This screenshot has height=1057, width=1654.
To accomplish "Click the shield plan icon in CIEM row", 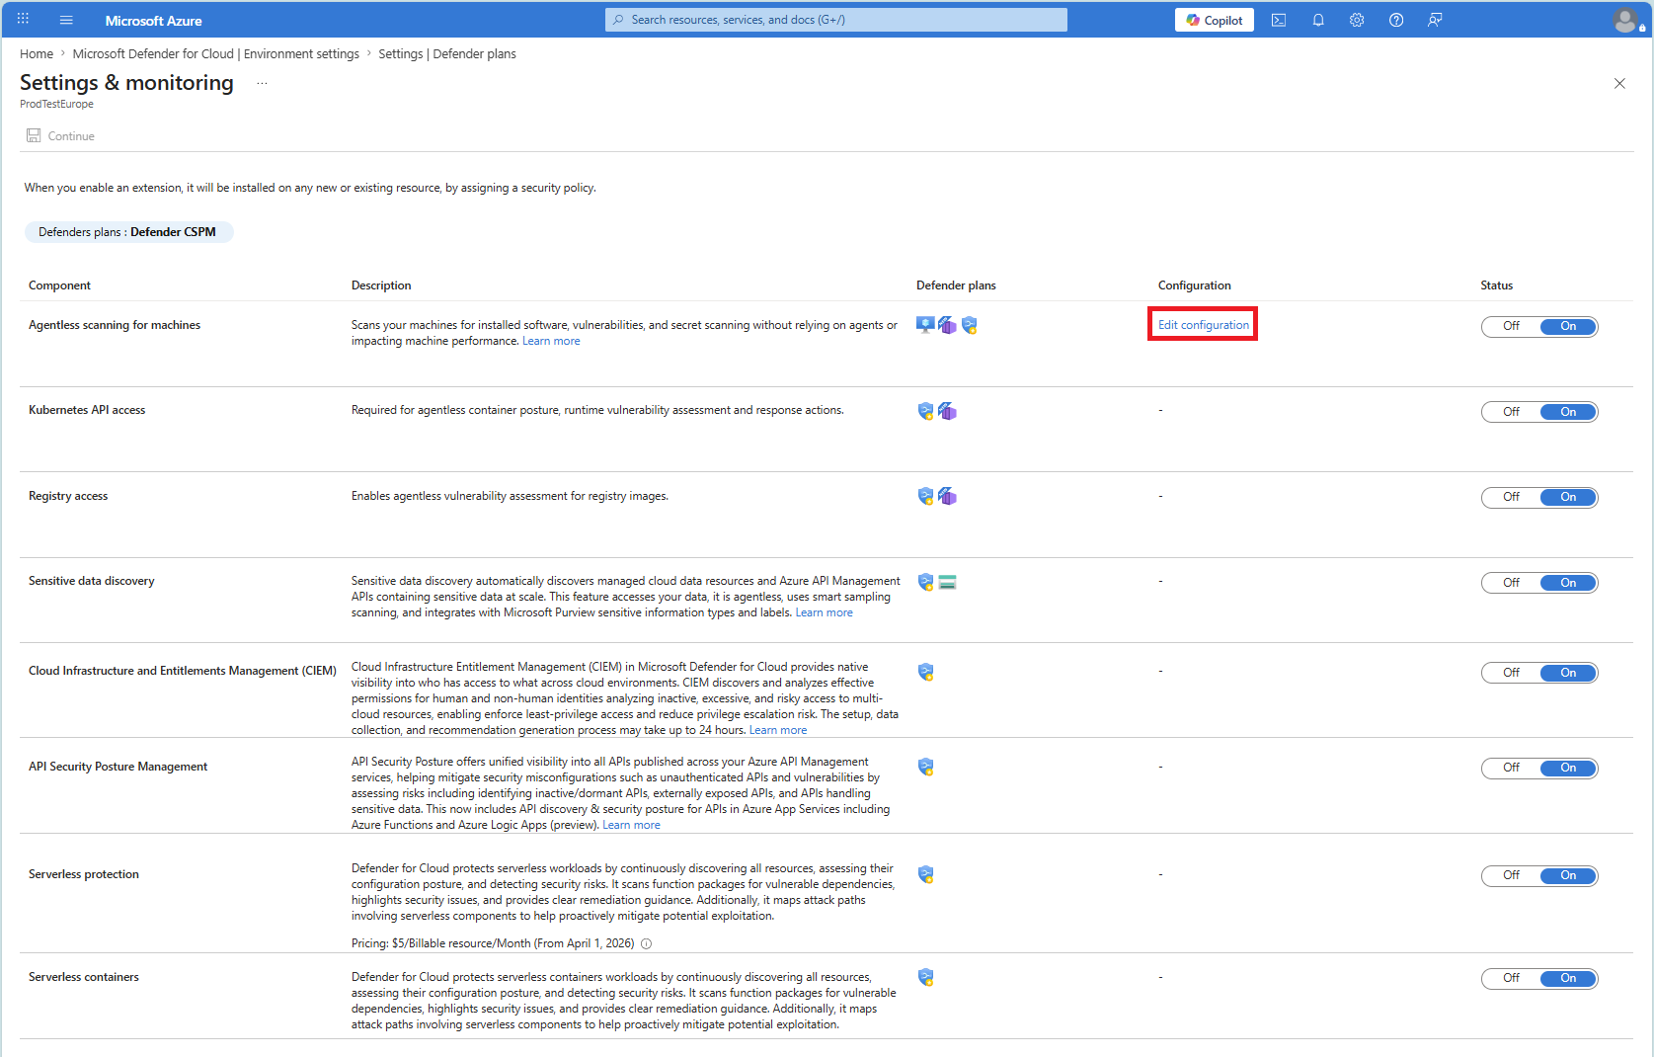I will point(925,672).
